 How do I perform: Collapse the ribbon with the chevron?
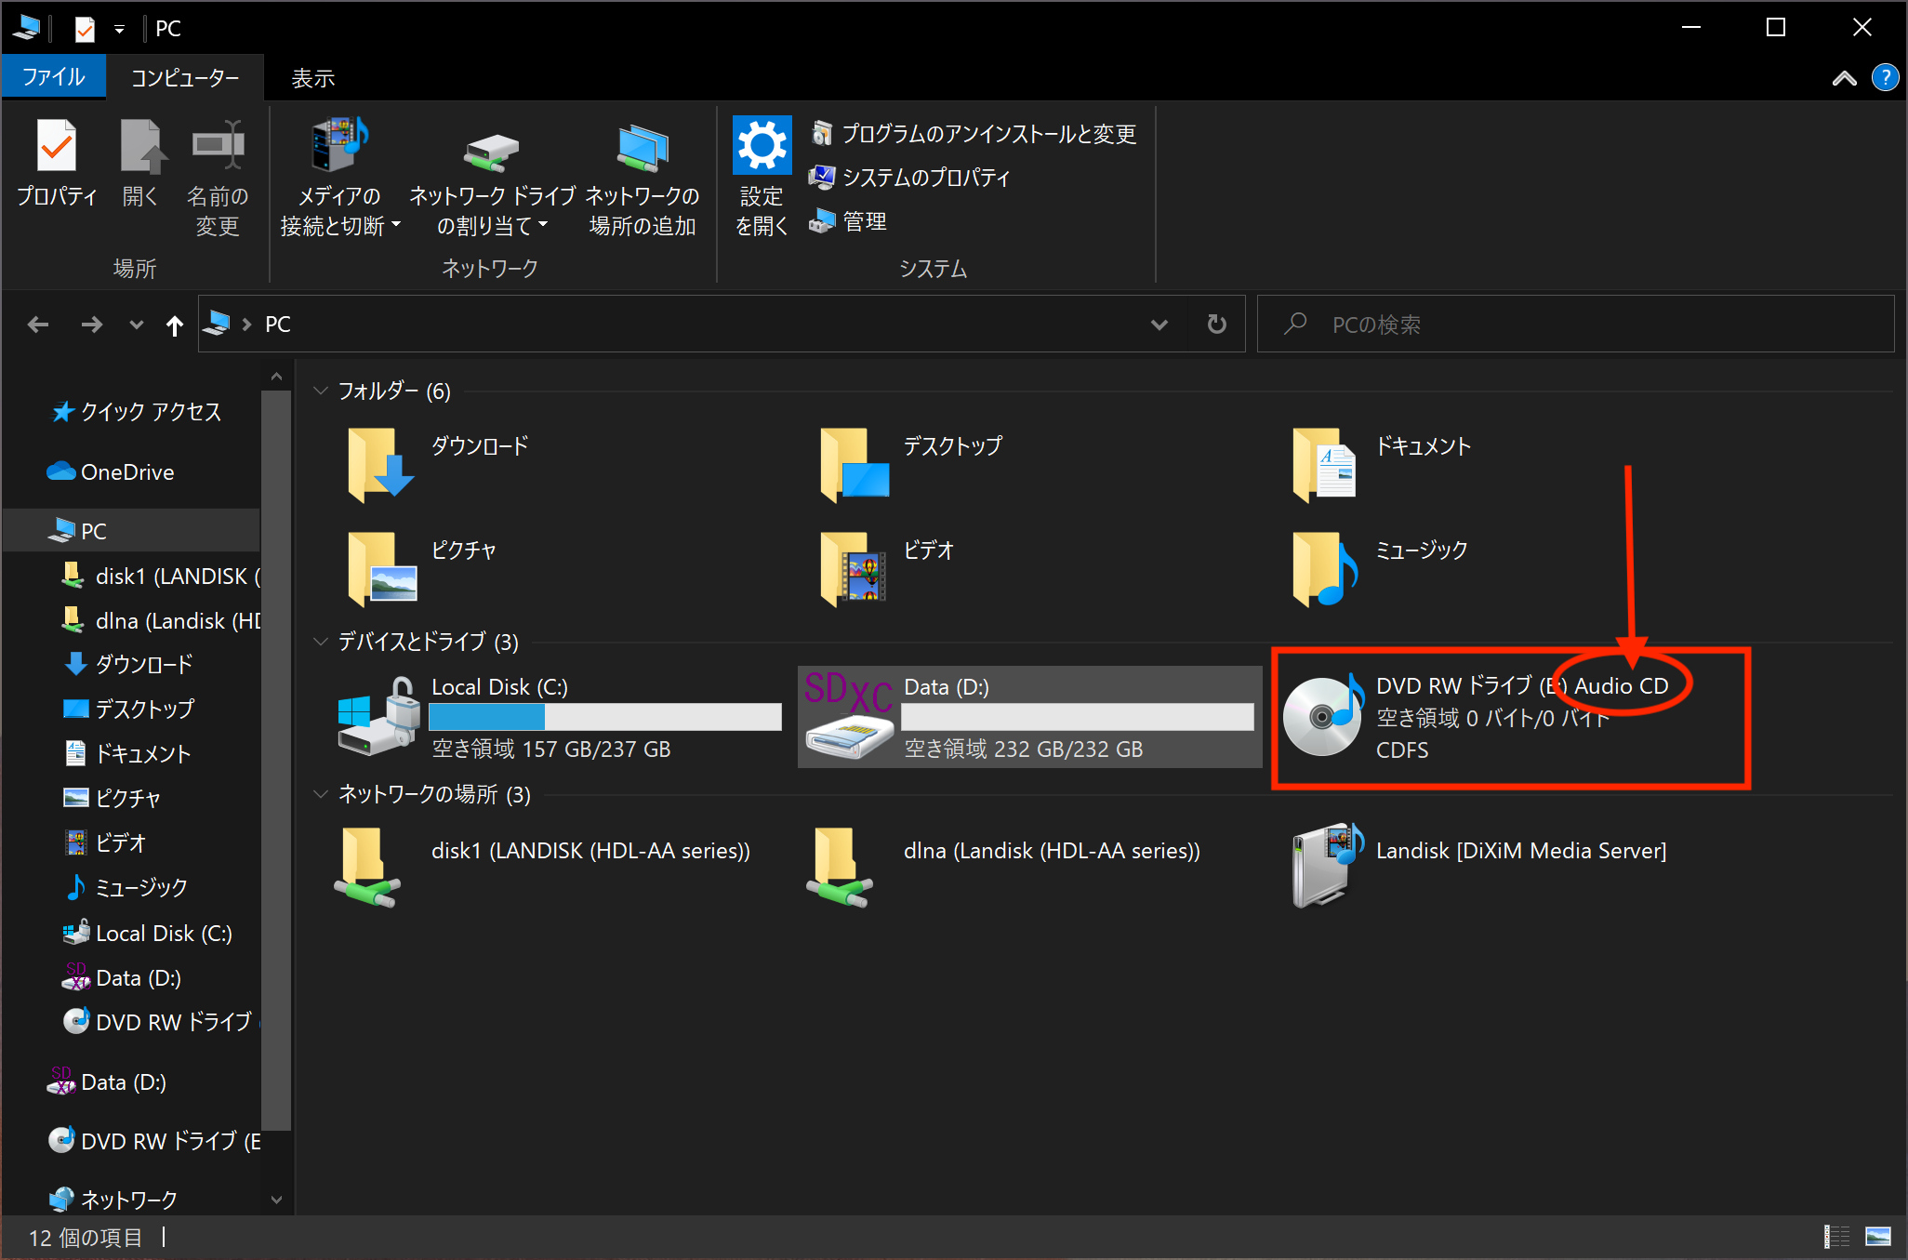click(1844, 78)
